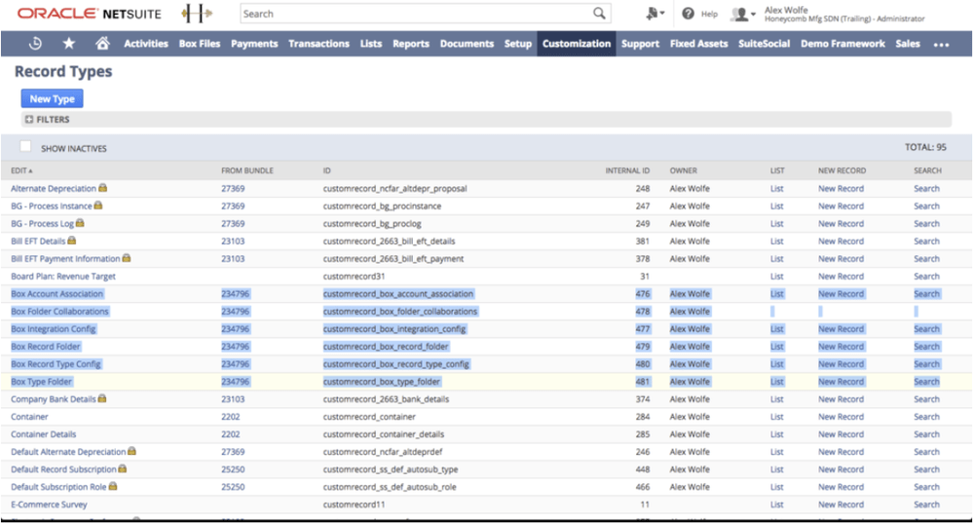This screenshot has width=973, height=523.
Task: Open the Alternate Depreciation record type
Action: point(54,188)
